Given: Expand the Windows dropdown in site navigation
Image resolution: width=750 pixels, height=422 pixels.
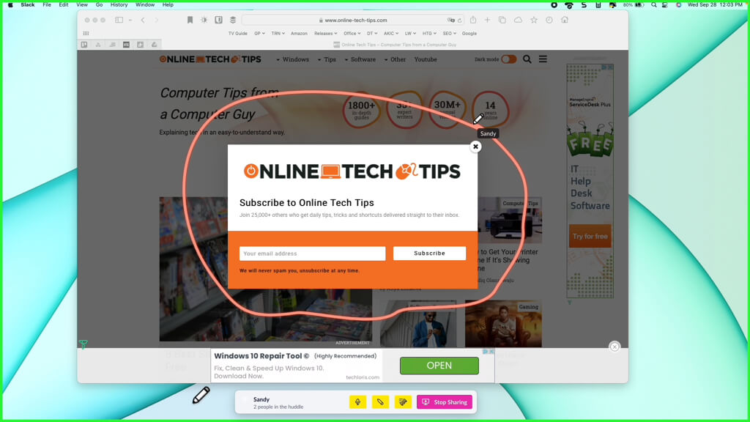Looking at the screenshot, I should pos(293,59).
